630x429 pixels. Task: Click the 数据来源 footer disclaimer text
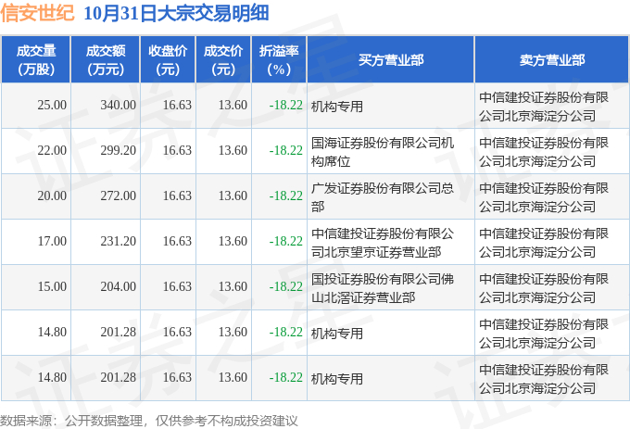(x=149, y=421)
